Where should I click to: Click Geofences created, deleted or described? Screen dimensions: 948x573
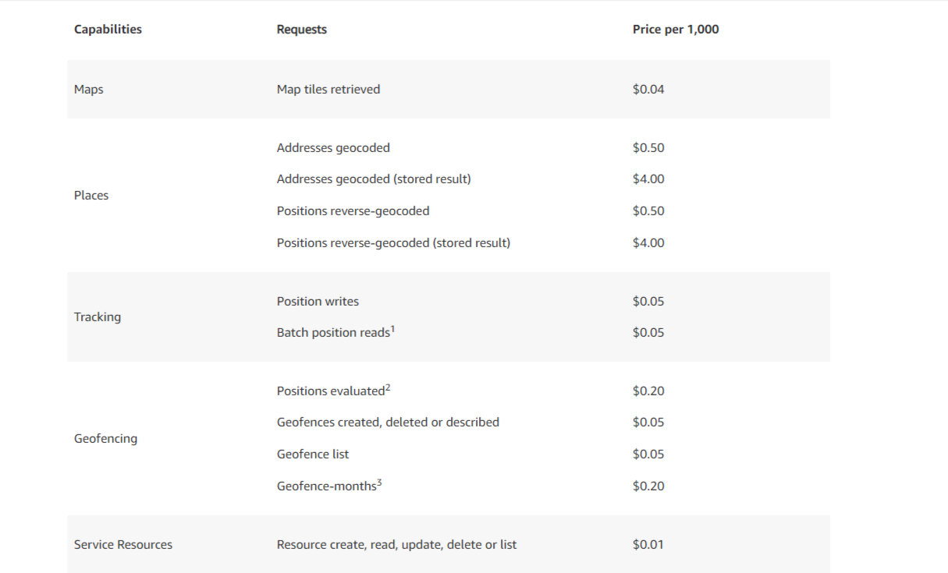tap(388, 423)
